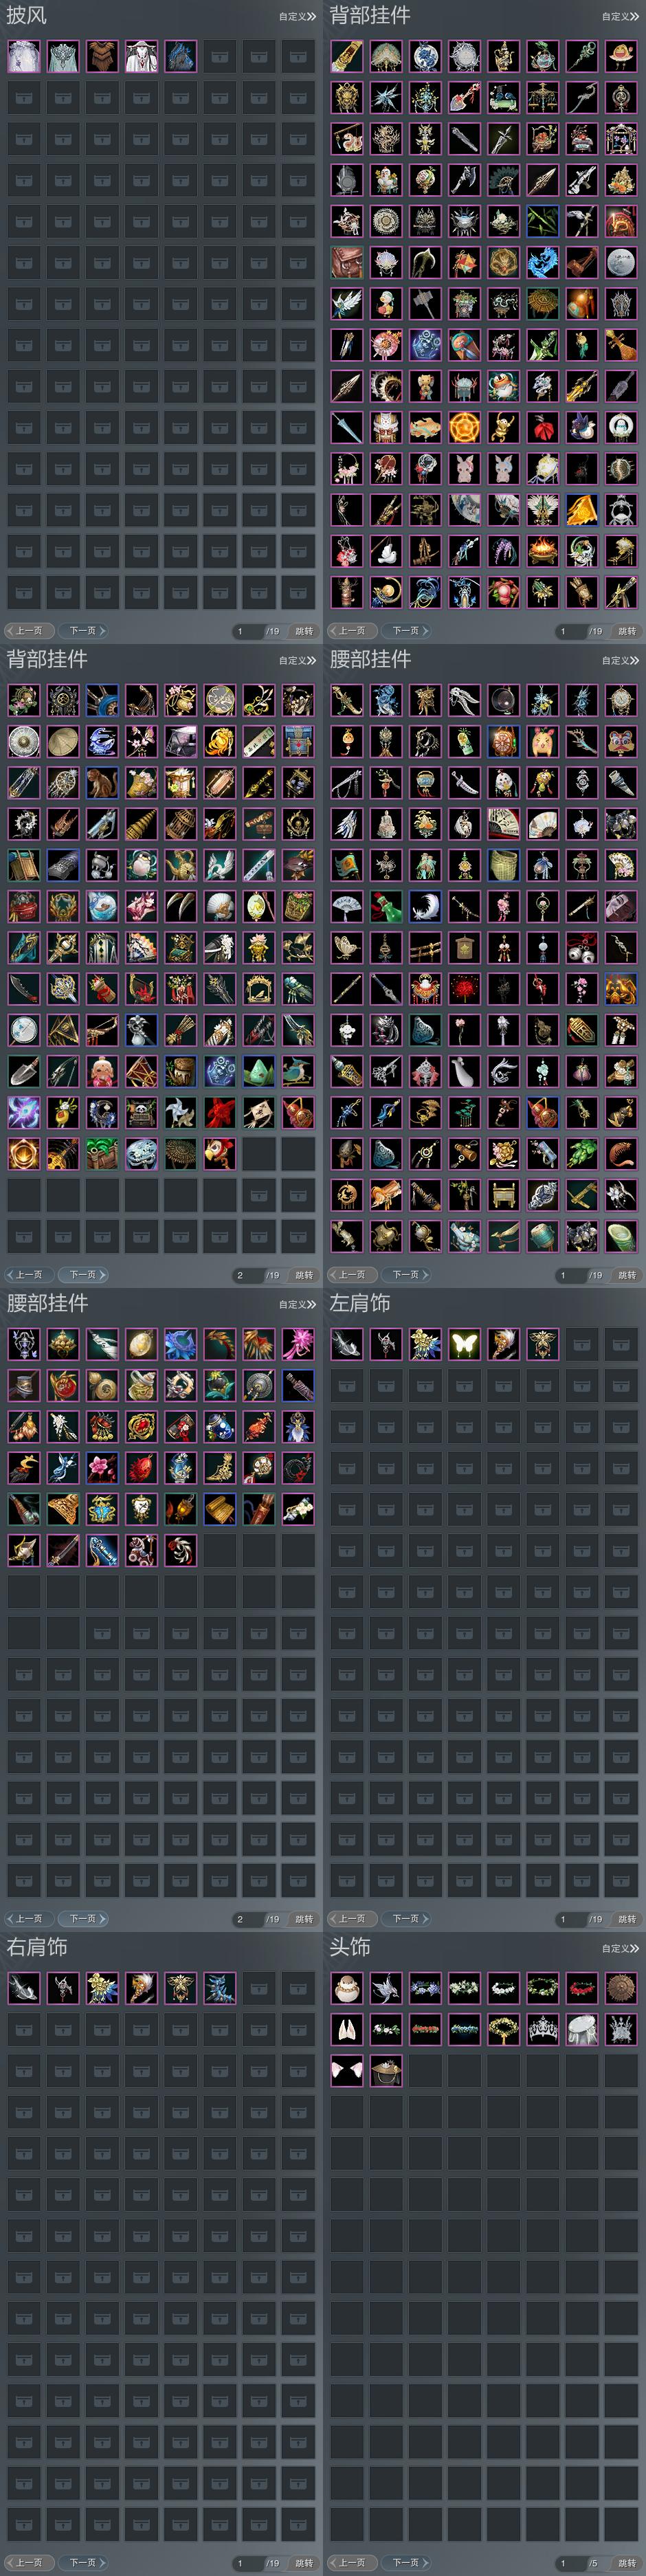Select the glowing pentagram back attachment
The image size is (646, 2576).
click(x=464, y=427)
